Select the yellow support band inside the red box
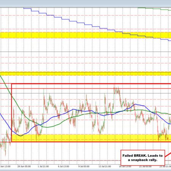Screen dimensions: 171x171 pyautogui.click(x=91, y=138)
